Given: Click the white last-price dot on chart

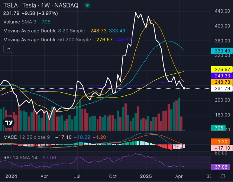Looking at the screenshot, I should 184,88.
